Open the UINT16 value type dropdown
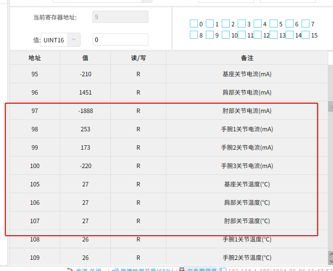The height and width of the screenshot is (271, 333). 74,40
